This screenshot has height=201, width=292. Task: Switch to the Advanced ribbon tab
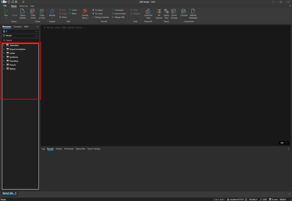tap(23, 6)
